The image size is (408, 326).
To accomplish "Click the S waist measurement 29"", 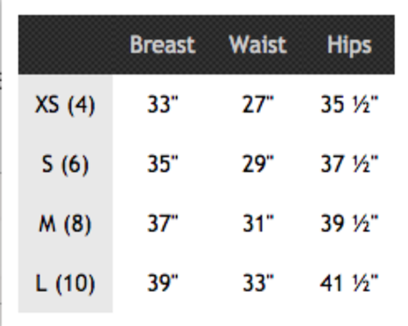I will click(258, 164).
